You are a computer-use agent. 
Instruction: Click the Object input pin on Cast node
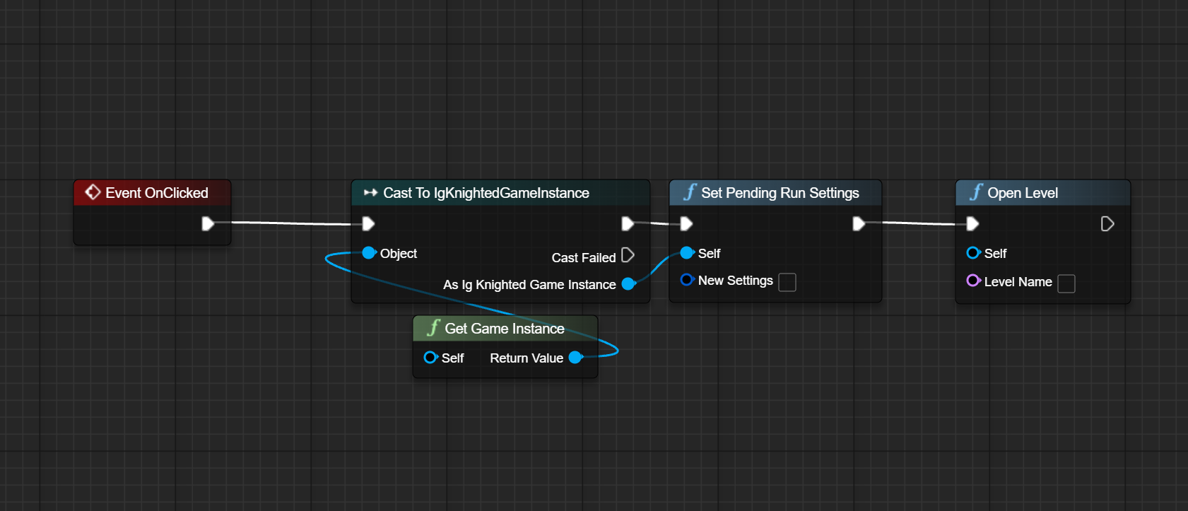(x=369, y=253)
